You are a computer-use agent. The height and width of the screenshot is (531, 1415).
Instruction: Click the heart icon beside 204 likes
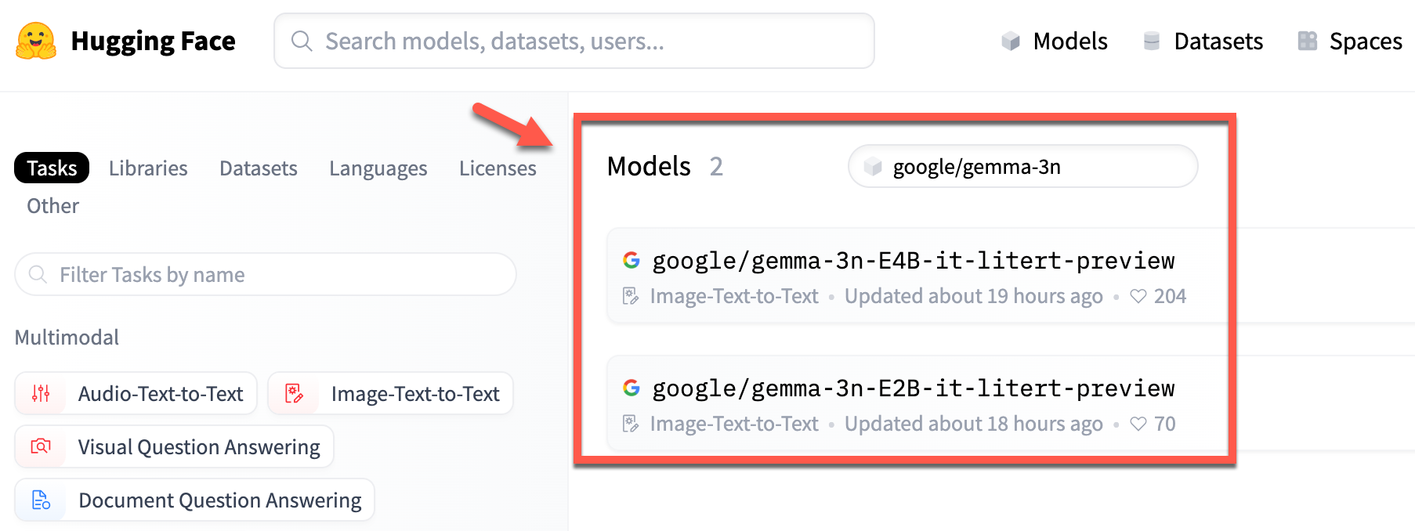pos(1138,296)
